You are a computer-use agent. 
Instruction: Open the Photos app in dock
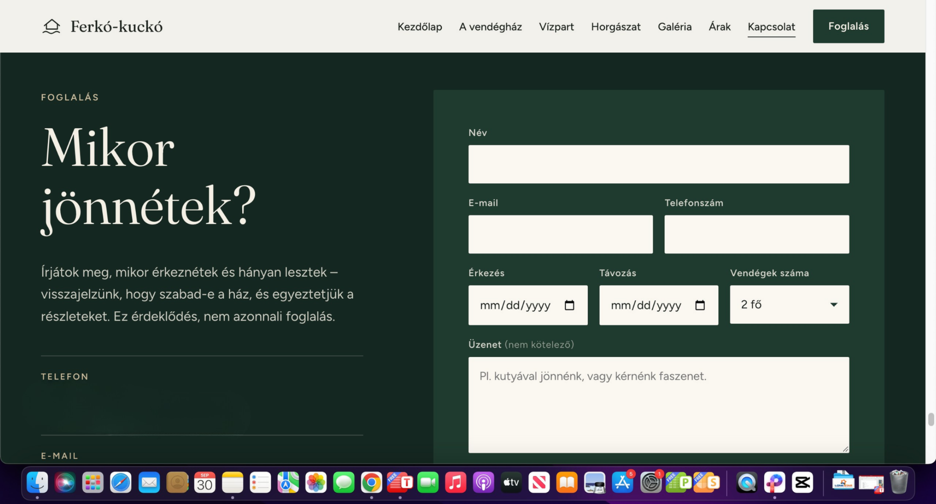(316, 482)
